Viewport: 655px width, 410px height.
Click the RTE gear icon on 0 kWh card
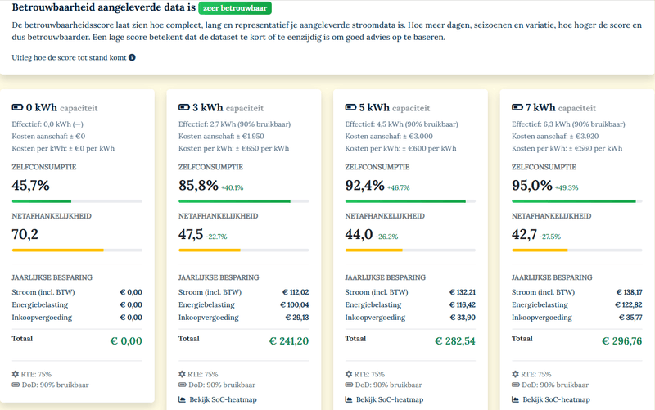16,374
